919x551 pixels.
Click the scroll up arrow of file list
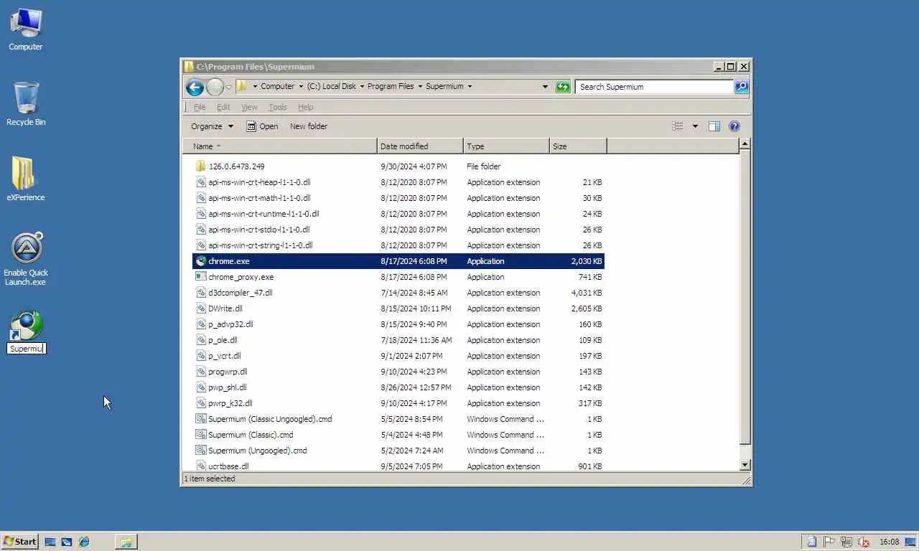click(x=745, y=144)
